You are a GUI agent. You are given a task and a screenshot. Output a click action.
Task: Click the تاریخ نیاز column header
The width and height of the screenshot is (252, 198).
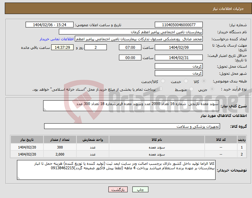(27, 140)
